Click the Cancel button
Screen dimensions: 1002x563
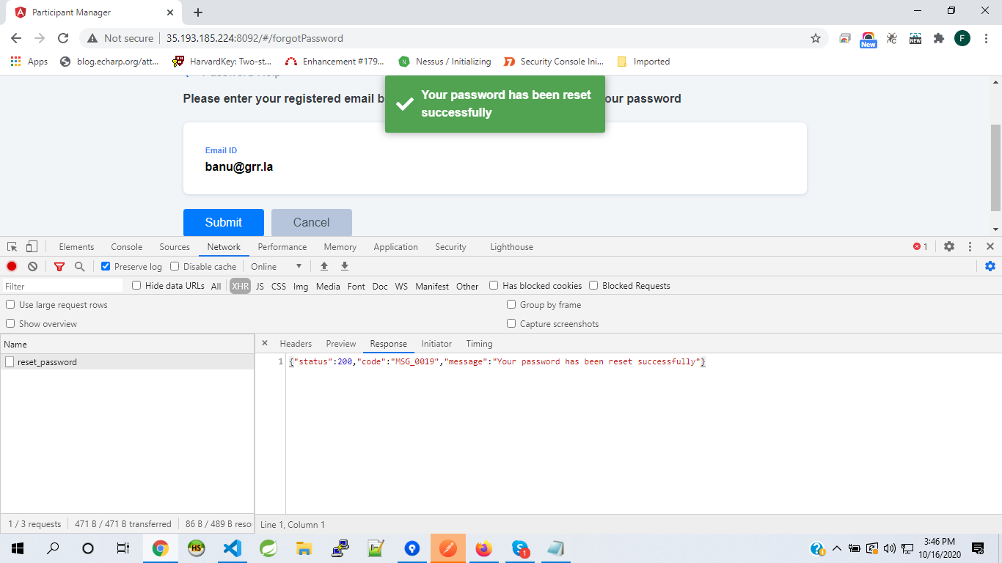(x=311, y=222)
